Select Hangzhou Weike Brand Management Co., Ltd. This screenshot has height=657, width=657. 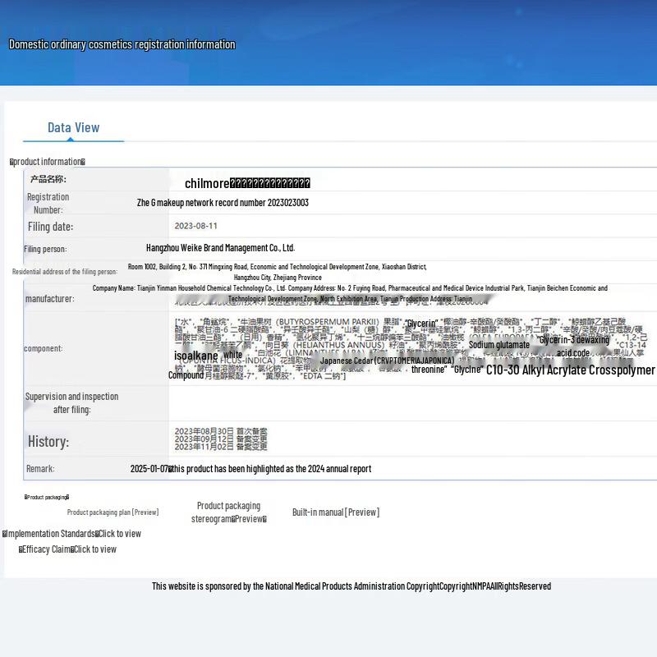click(220, 248)
